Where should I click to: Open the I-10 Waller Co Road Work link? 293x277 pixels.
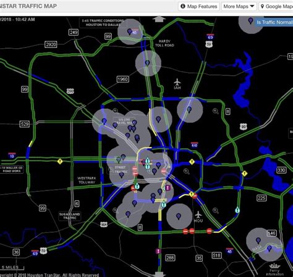(x=12, y=169)
